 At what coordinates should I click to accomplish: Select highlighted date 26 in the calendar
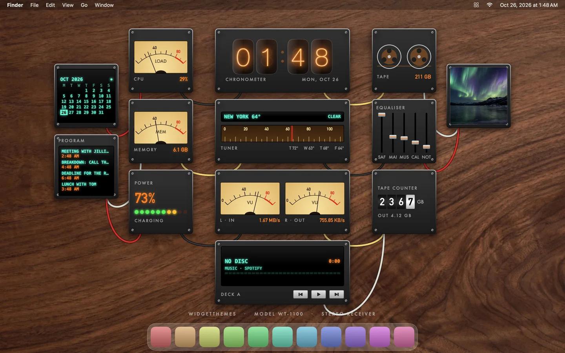point(64,112)
